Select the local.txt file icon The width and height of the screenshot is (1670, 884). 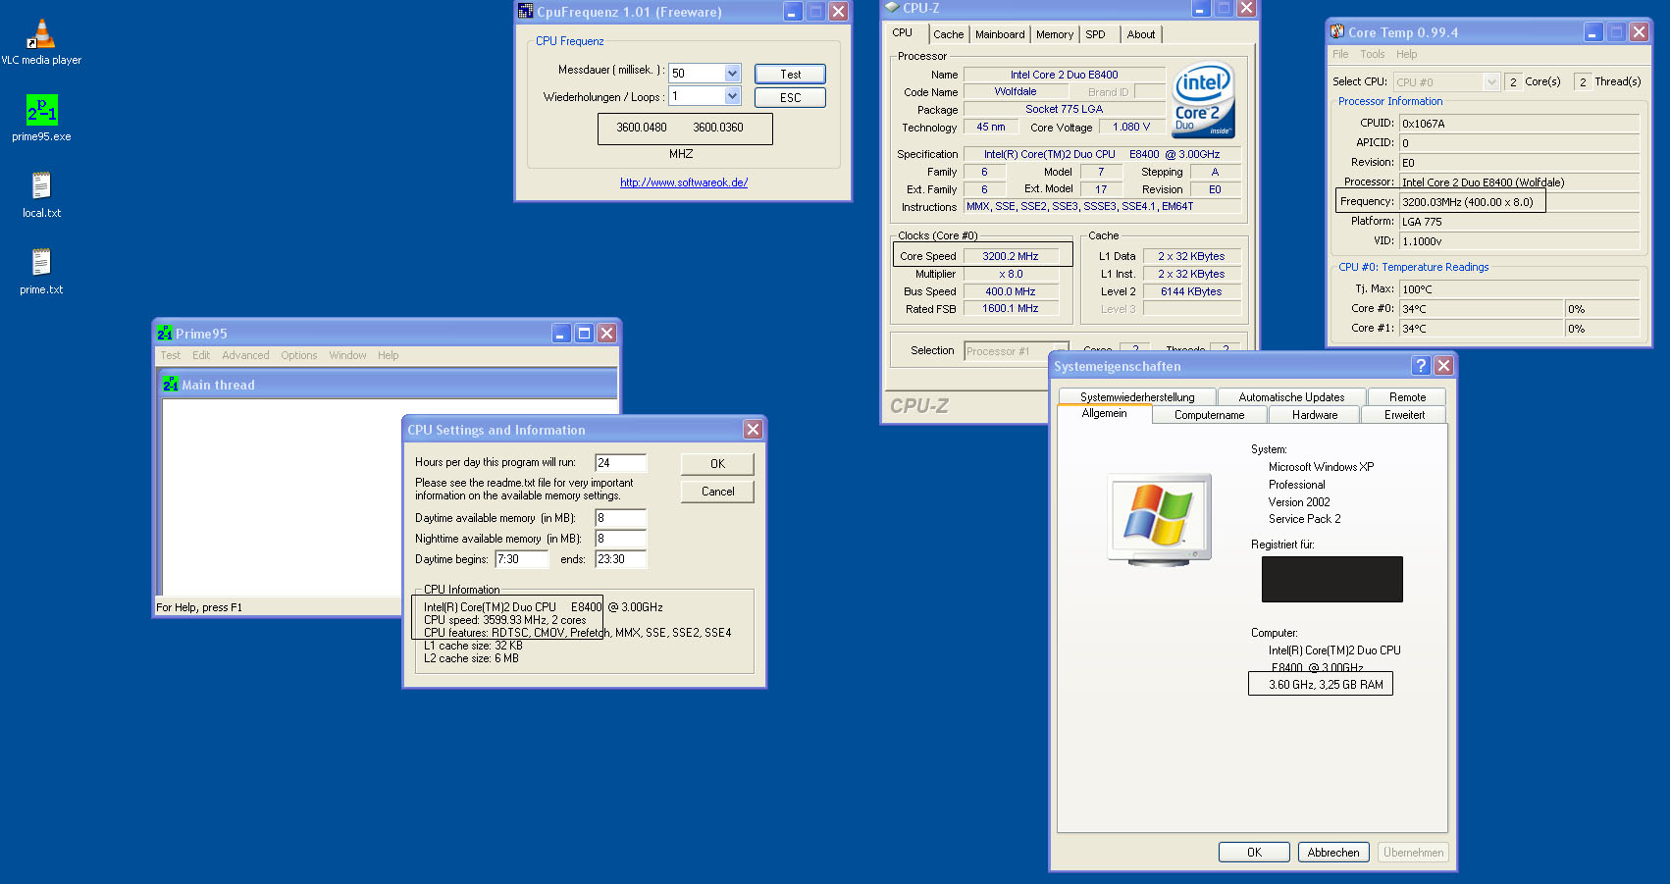point(41,194)
